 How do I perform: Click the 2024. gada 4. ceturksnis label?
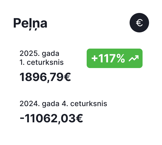coord(63,104)
